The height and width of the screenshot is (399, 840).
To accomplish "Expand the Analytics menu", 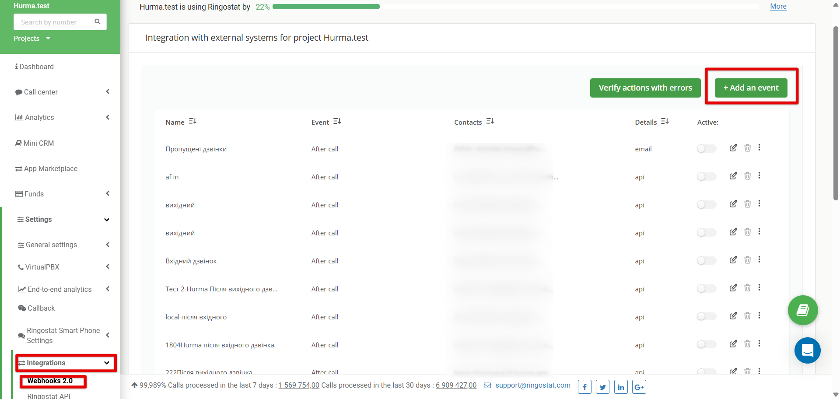I will pos(107,117).
